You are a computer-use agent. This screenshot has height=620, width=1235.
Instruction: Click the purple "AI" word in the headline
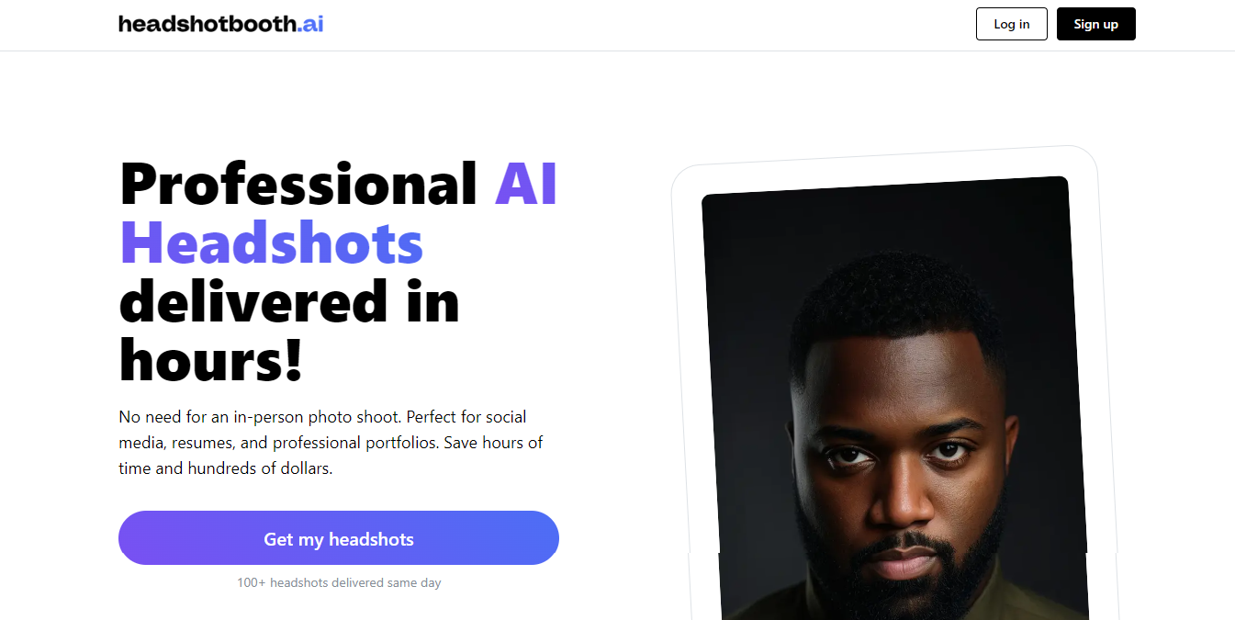[526, 183]
